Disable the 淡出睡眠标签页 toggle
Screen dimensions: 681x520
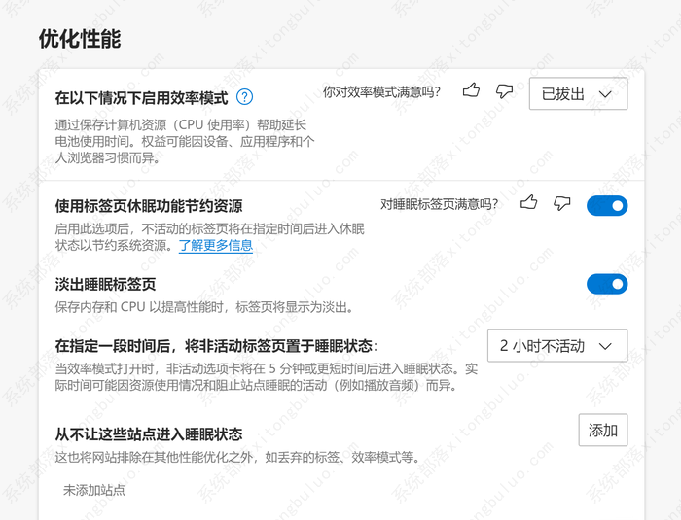click(606, 284)
